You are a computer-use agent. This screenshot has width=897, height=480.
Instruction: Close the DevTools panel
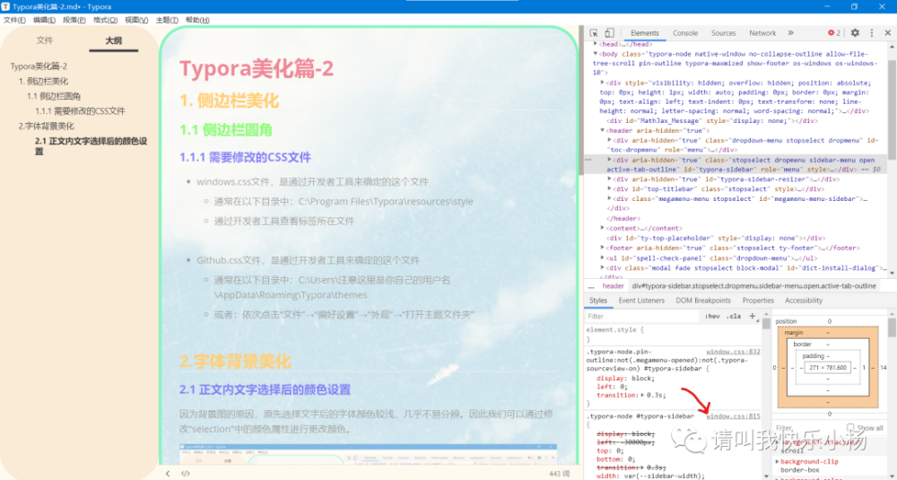tap(888, 33)
